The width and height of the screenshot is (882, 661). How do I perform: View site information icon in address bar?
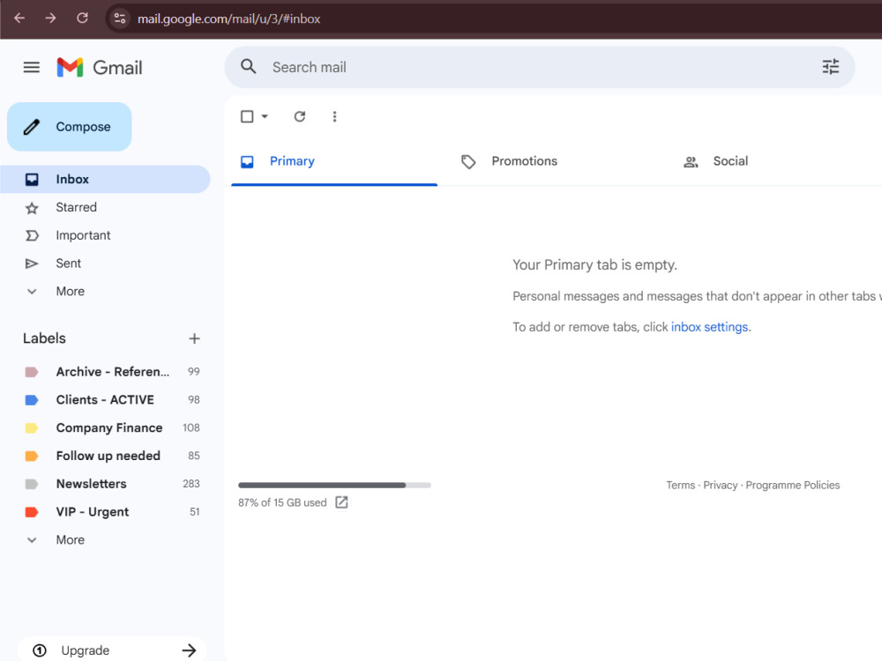(x=120, y=19)
